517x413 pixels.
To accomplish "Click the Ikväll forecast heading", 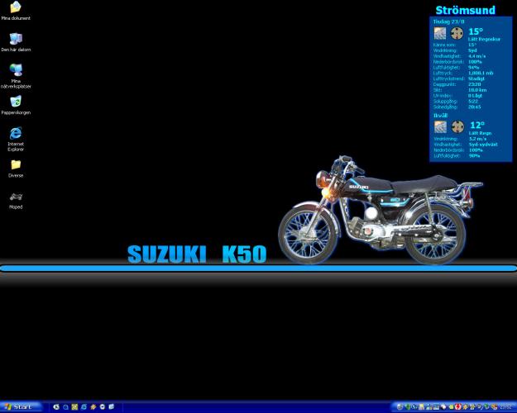I will pos(441,116).
